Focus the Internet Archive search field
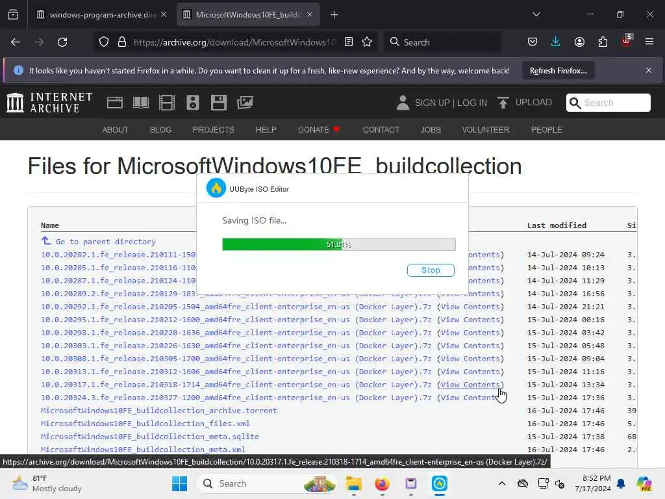 pyautogui.click(x=608, y=103)
